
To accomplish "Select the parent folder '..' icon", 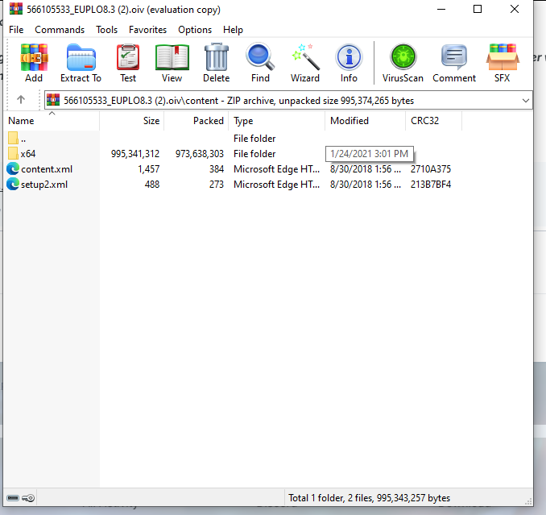I will 13,138.
